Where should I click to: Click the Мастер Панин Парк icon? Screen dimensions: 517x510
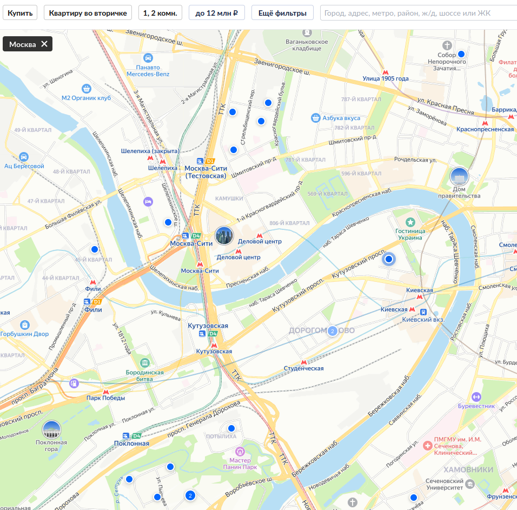[x=240, y=451]
